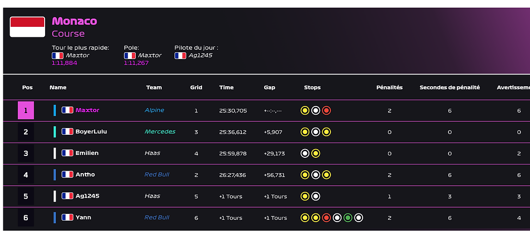The height and width of the screenshot is (236, 530).
Task: Sort by the Gap column header
Action: pyautogui.click(x=270, y=87)
